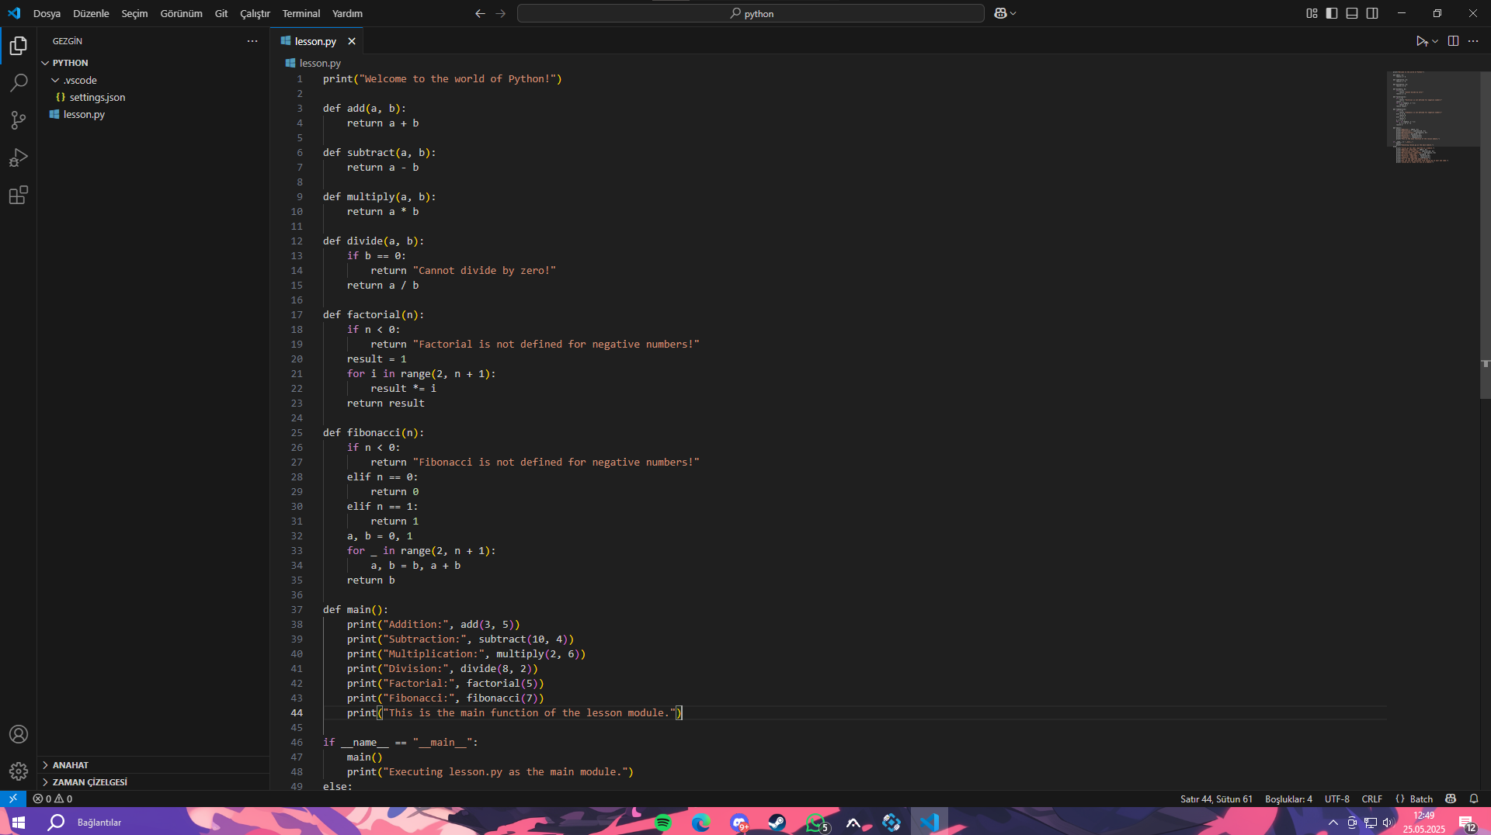Open the Terminal menu
Viewport: 1491px width, 835px height.
coord(301,13)
